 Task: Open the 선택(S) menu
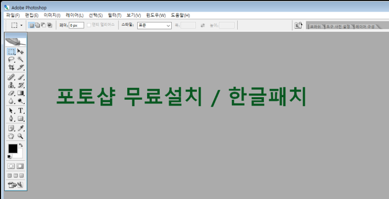tap(96, 15)
